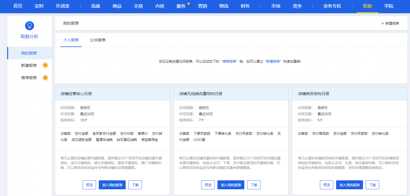Viewport: 410px width, 196px height.
Task: Click the 店铺类目结构日报 card title
Action: point(313,94)
